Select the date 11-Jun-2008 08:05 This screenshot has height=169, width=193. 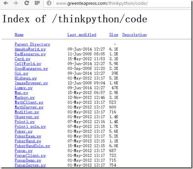click(x=86, y=54)
